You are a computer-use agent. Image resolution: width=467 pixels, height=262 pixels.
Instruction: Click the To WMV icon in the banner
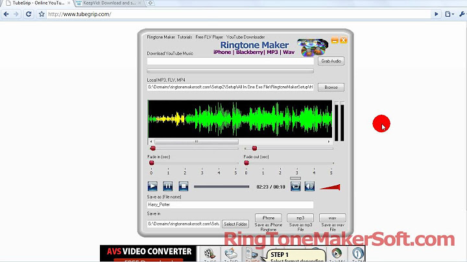337,254
